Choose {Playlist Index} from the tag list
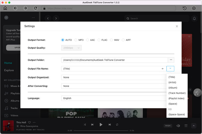This screenshot has width=202, height=134. (176, 98)
